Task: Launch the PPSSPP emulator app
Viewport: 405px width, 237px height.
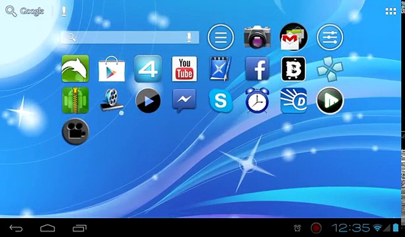Action: click(x=330, y=69)
